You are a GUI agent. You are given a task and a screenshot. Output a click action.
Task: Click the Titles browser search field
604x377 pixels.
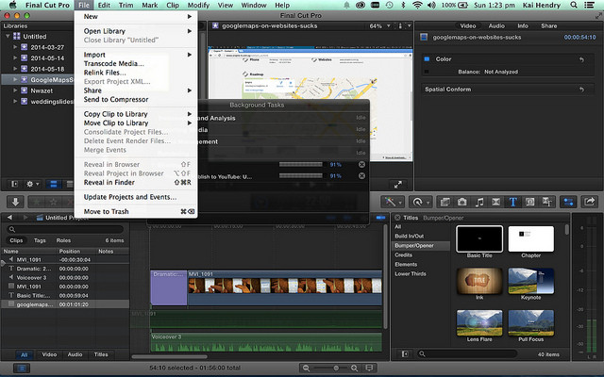(467, 354)
